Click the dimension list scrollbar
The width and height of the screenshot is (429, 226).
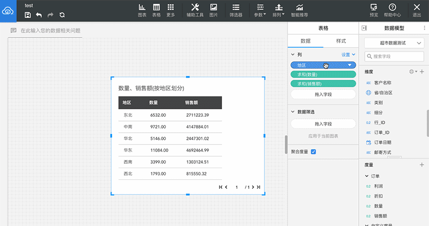pos(427,123)
